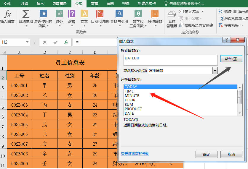Switch to the Data (数据) tab
Screen dimensions: 248x169
pos(95,4)
